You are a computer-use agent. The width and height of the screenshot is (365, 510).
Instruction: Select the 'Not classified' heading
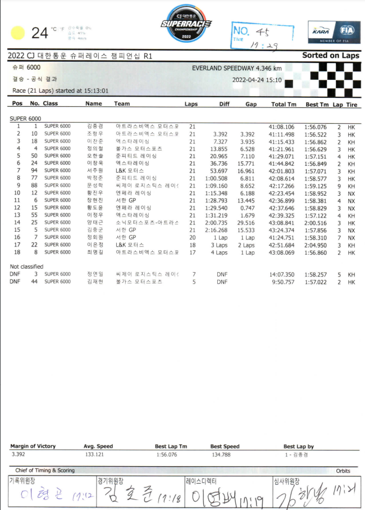26,267
